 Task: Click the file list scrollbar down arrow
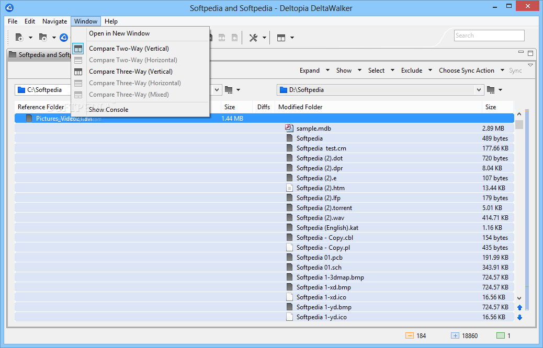[519, 298]
